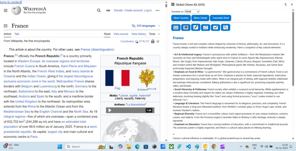The height and width of the screenshot is (151, 296).
Task: Click the Paris link
Action: (34, 137)
